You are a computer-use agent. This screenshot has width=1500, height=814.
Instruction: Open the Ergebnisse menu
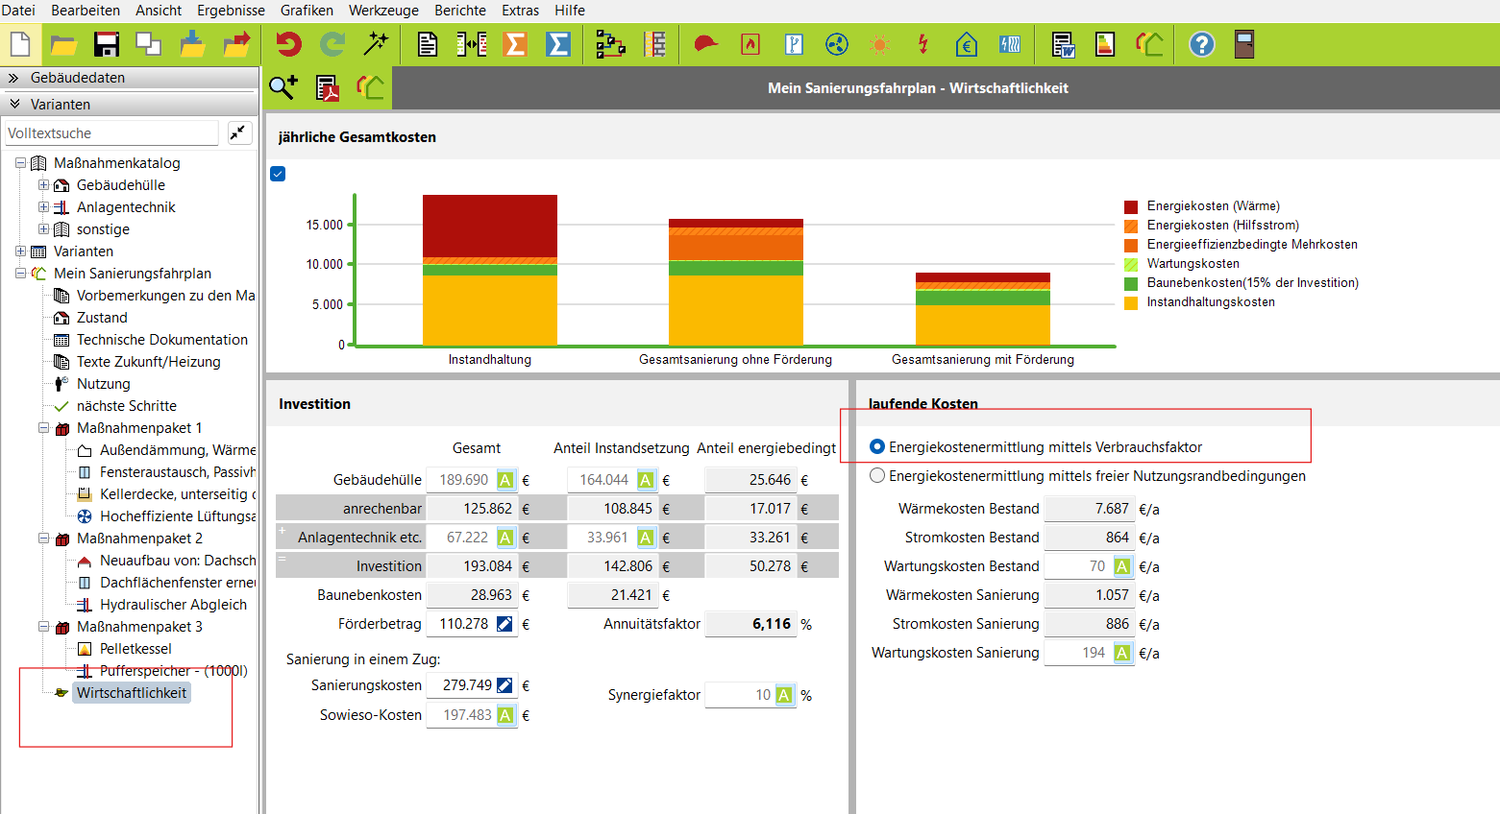click(x=231, y=11)
